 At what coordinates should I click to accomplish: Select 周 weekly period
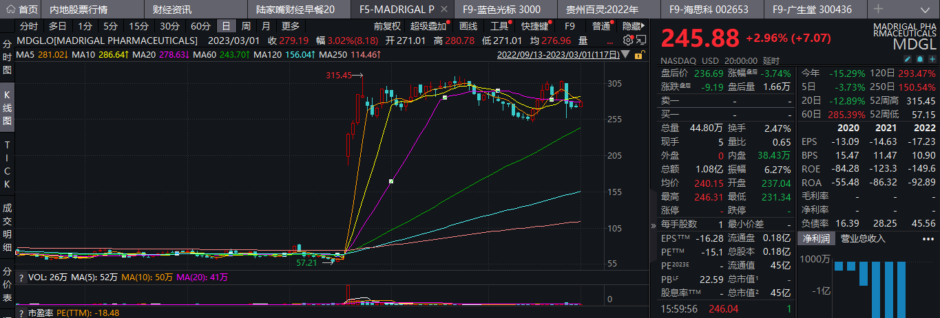[x=246, y=26]
